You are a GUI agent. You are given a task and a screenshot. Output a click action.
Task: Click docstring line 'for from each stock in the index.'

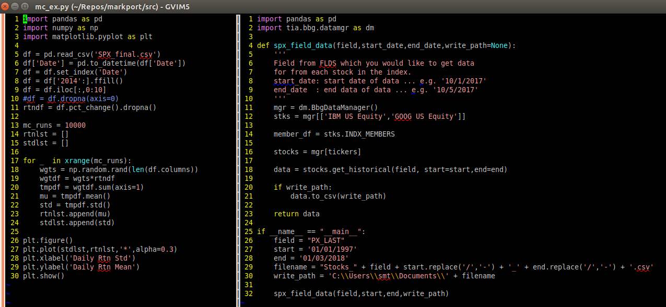(x=343, y=72)
